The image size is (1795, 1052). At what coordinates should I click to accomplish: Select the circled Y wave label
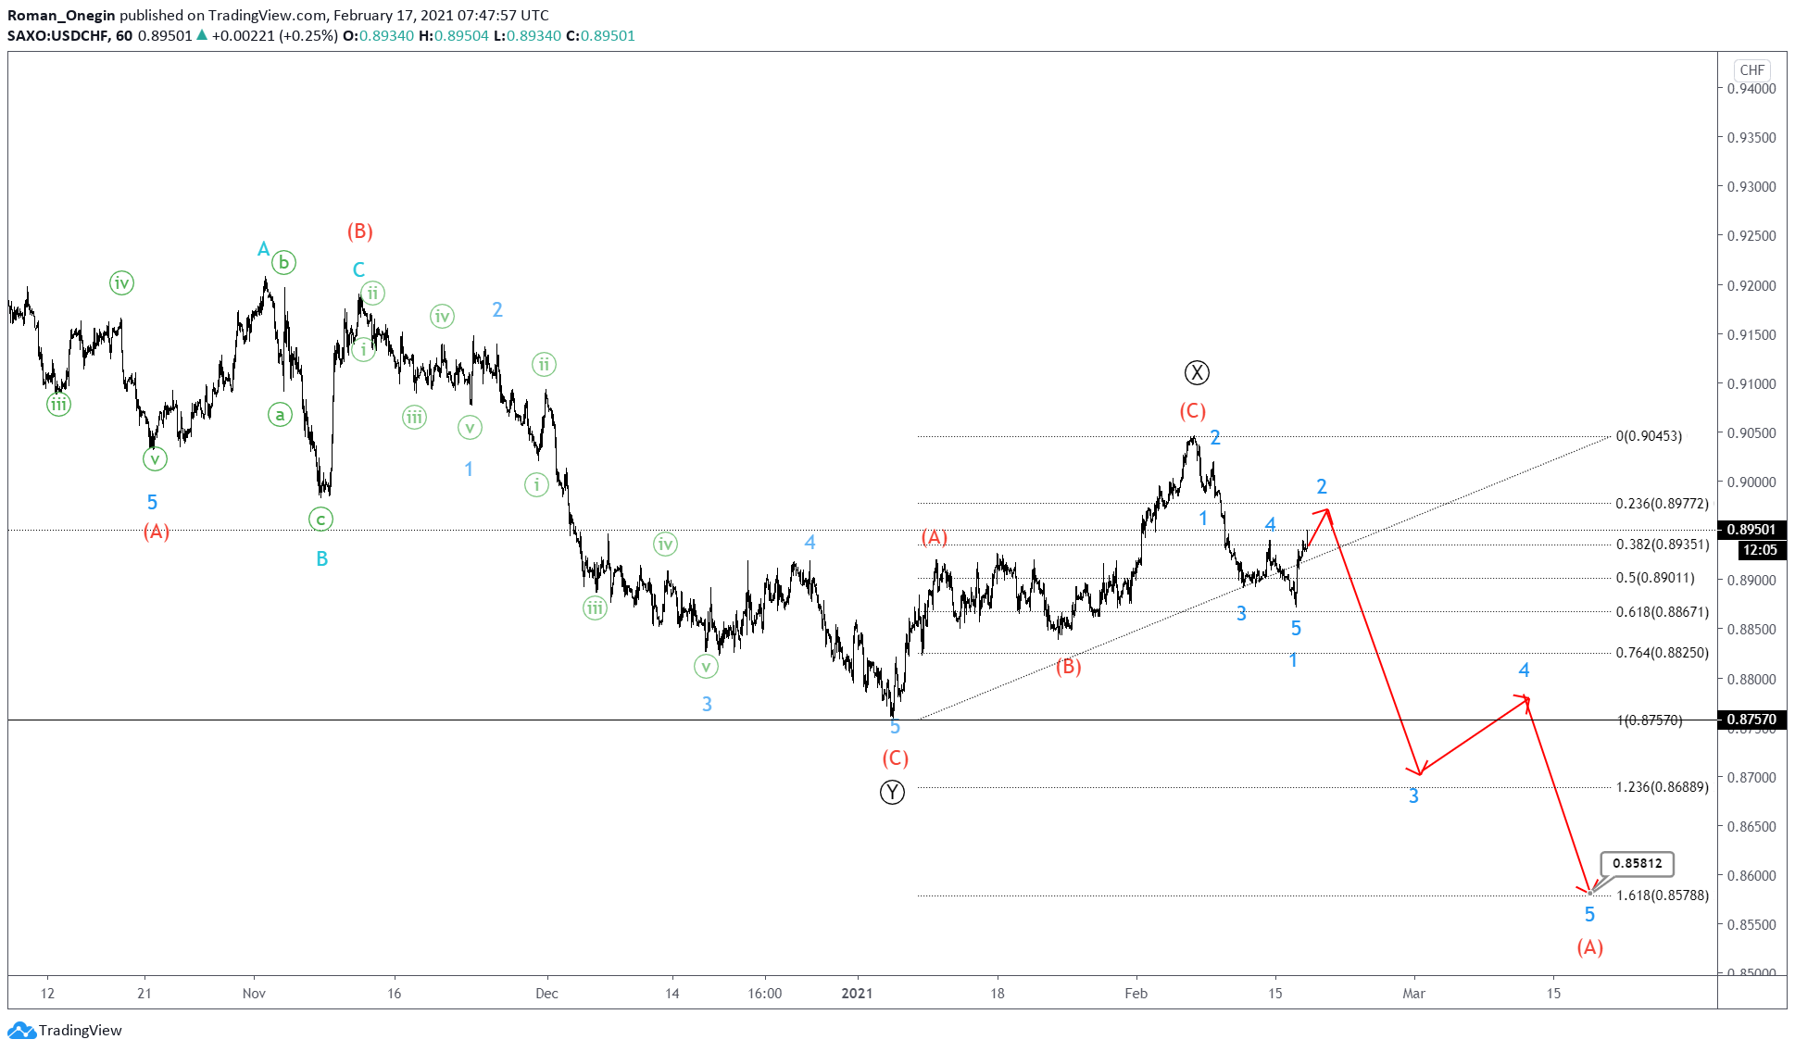pos(892,793)
